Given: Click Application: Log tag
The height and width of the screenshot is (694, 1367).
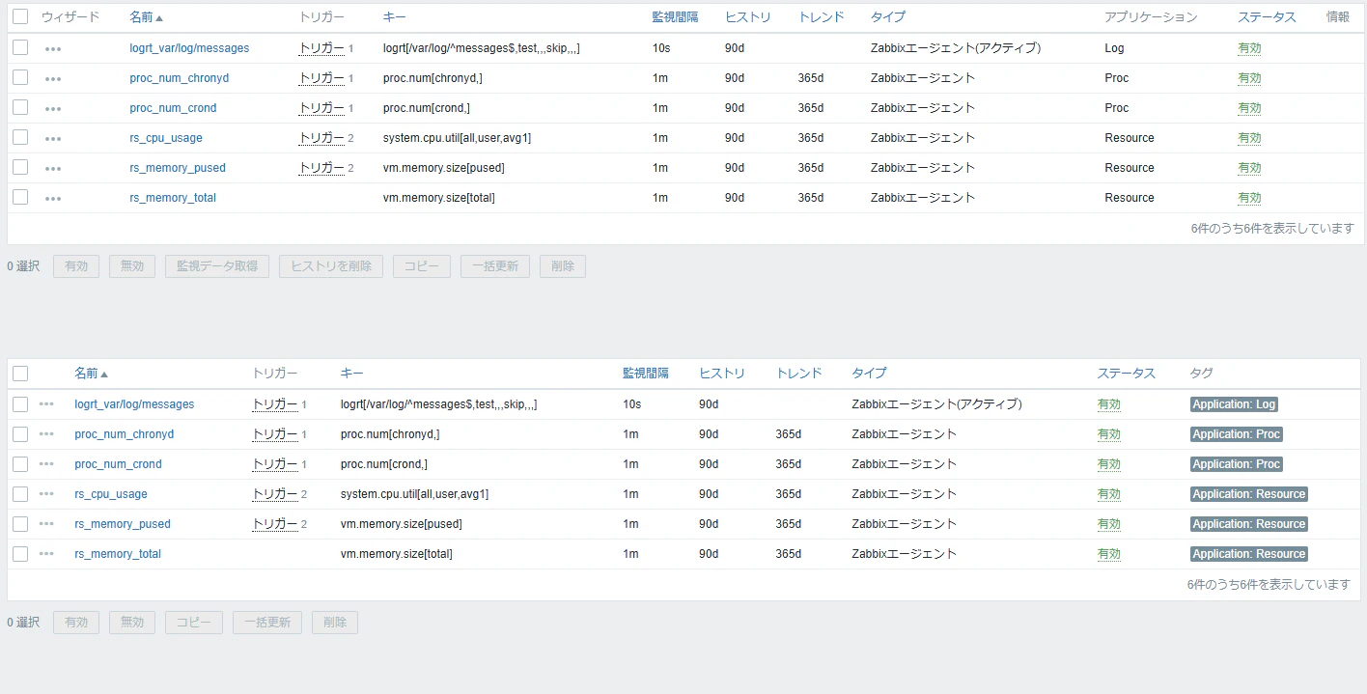Looking at the screenshot, I should [x=1234, y=404].
